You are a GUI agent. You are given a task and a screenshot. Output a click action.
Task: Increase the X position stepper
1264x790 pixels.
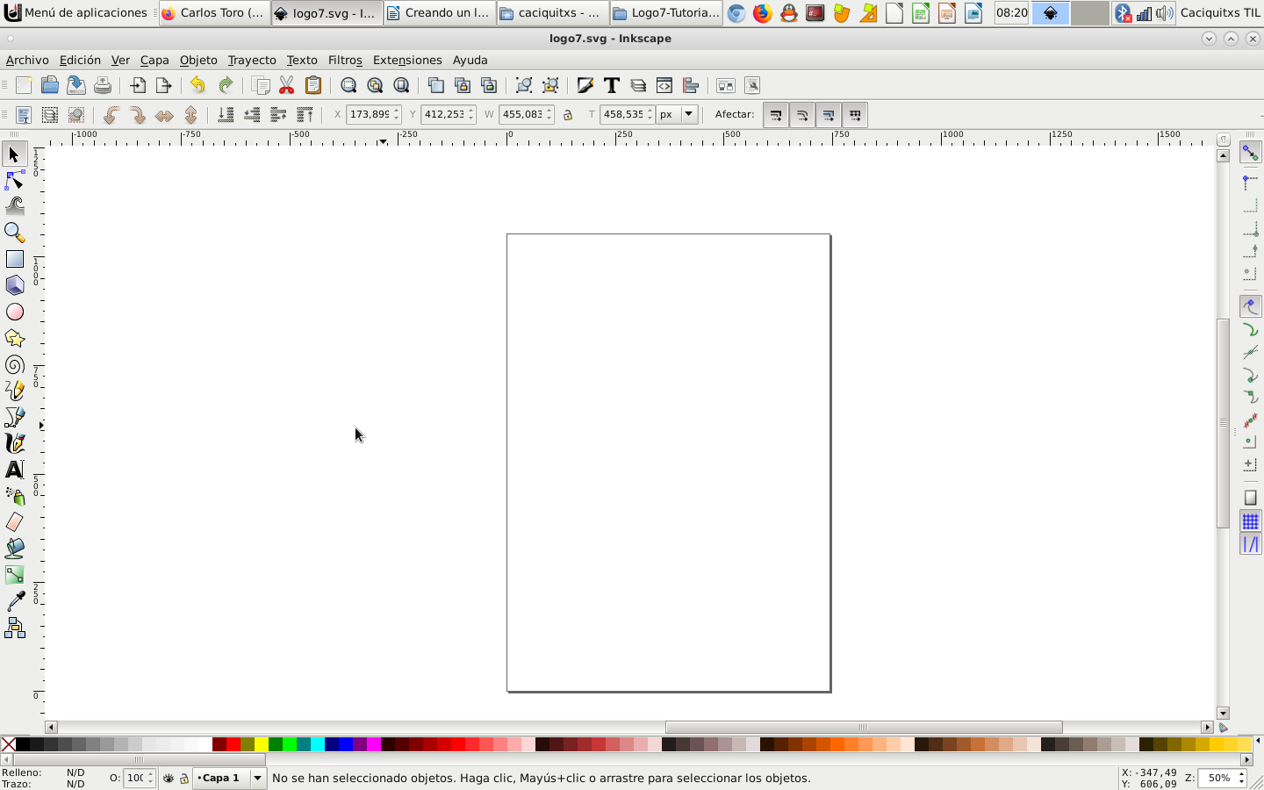pos(397,111)
